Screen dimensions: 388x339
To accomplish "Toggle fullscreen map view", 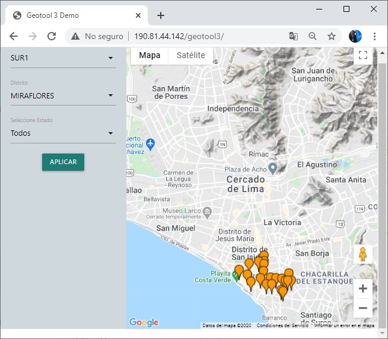I will (x=362, y=55).
